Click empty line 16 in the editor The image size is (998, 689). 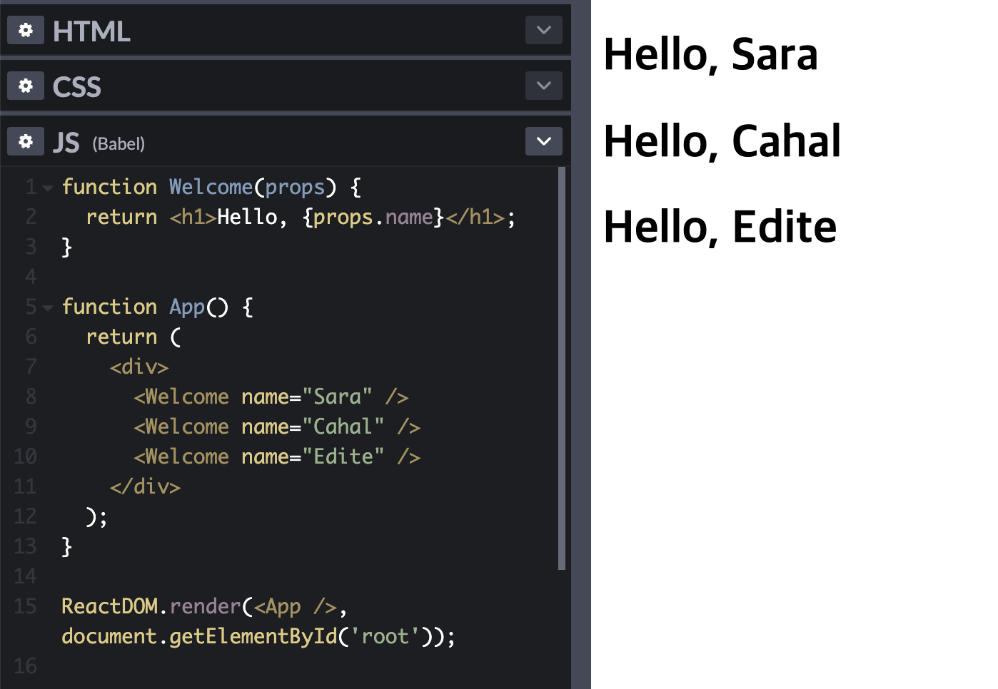pyautogui.click(x=307, y=666)
